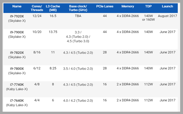Viewport: 183px width, 114px height.
Task: Select the PCIe Lanes column header
Action: (x=105, y=6)
